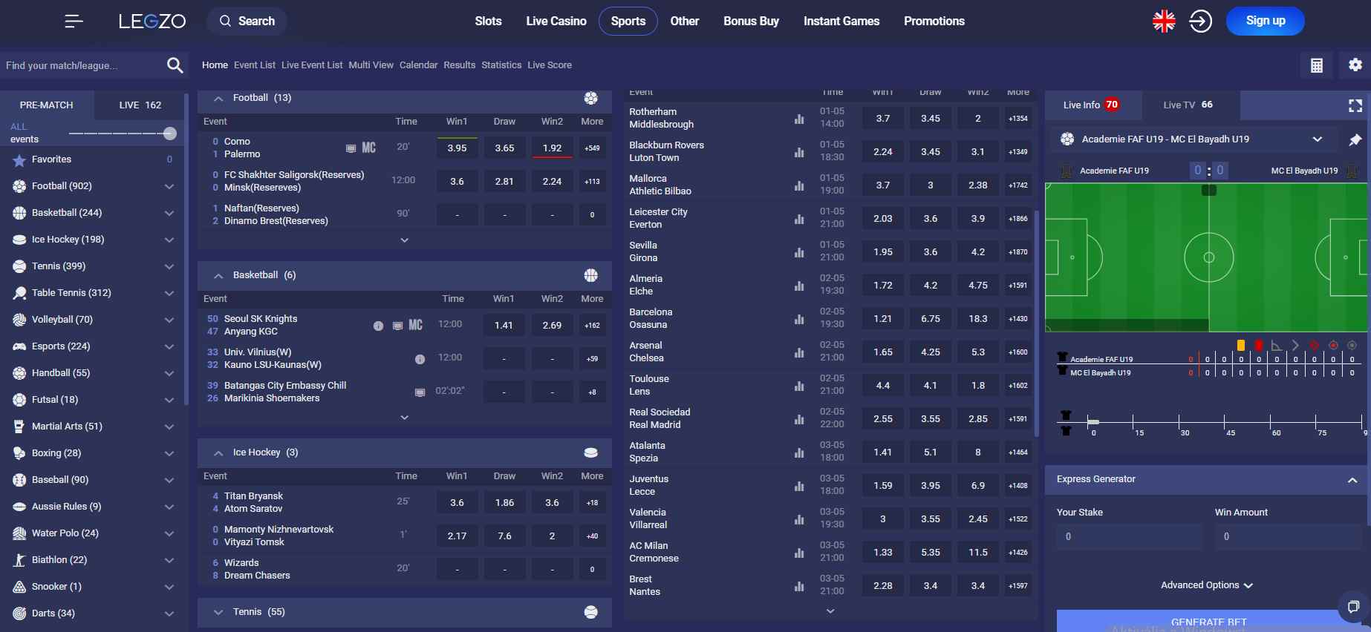1371x632 pixels.
Task: Click the Favorites star icon
Action: [19, 159]
